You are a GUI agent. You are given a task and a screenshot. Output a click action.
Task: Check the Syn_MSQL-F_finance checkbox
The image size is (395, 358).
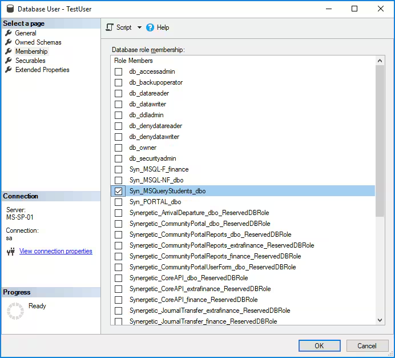coord(118,169)
